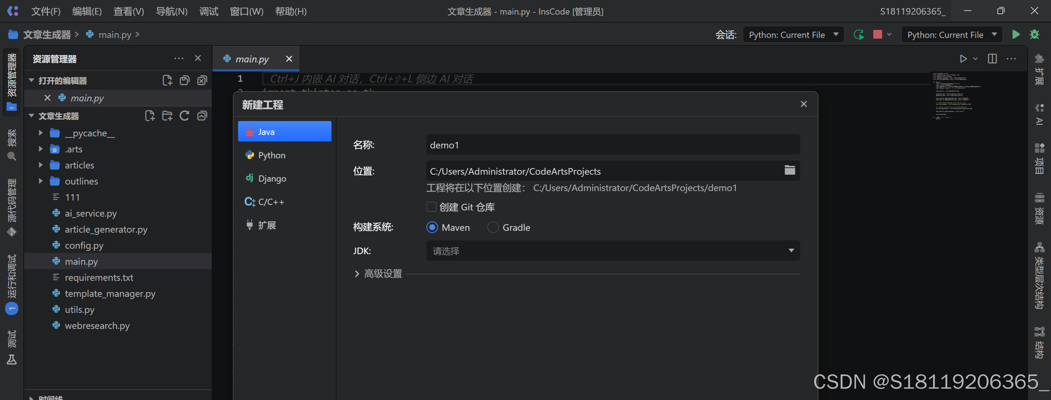Select the Gradle build system
Screen dimensions: 1051x400
pyautogui.click(x=493, y=227)
